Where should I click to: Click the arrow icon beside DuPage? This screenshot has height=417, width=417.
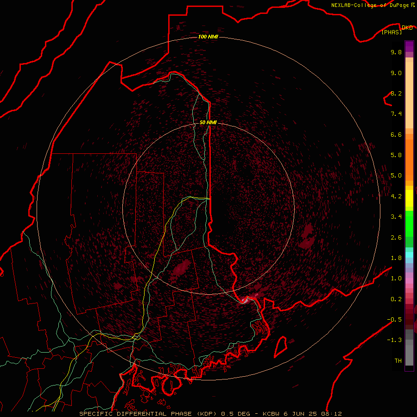point(413,5)
